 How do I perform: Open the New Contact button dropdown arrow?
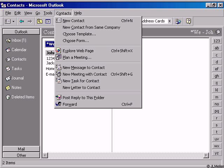click(13, 21)
